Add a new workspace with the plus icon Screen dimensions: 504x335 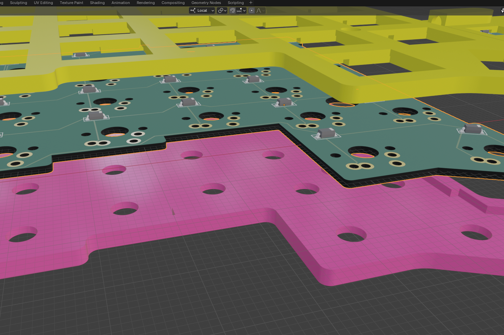pyautogui.click(x=251, y=3)
